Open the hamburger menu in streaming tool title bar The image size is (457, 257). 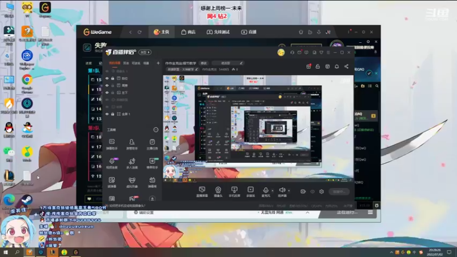pyautogui.click(x=328, y=53)
